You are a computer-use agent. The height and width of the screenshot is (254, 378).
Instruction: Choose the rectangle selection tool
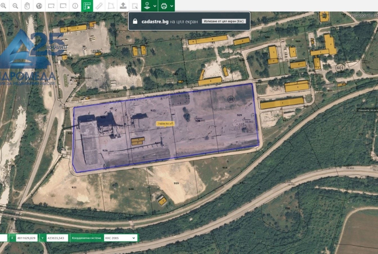click(135, 6)
